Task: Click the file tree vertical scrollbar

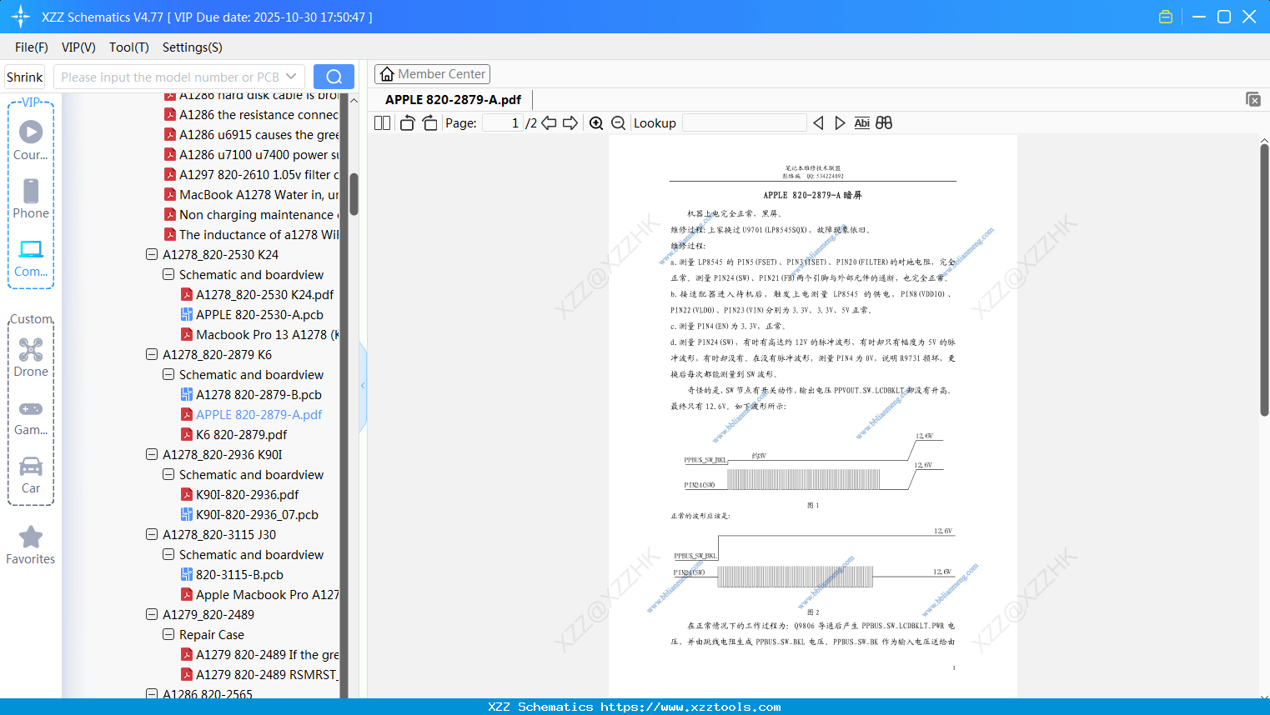Action: pyautogui.click(x=354, y=194)
